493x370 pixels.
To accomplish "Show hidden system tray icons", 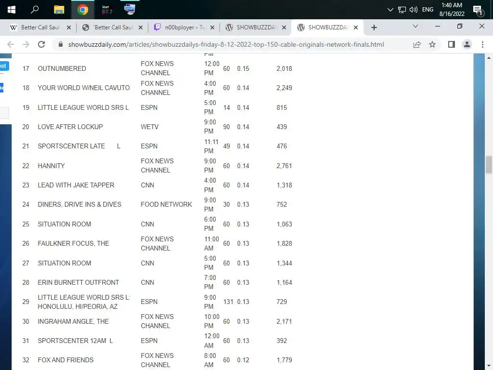I will point(390,10).
